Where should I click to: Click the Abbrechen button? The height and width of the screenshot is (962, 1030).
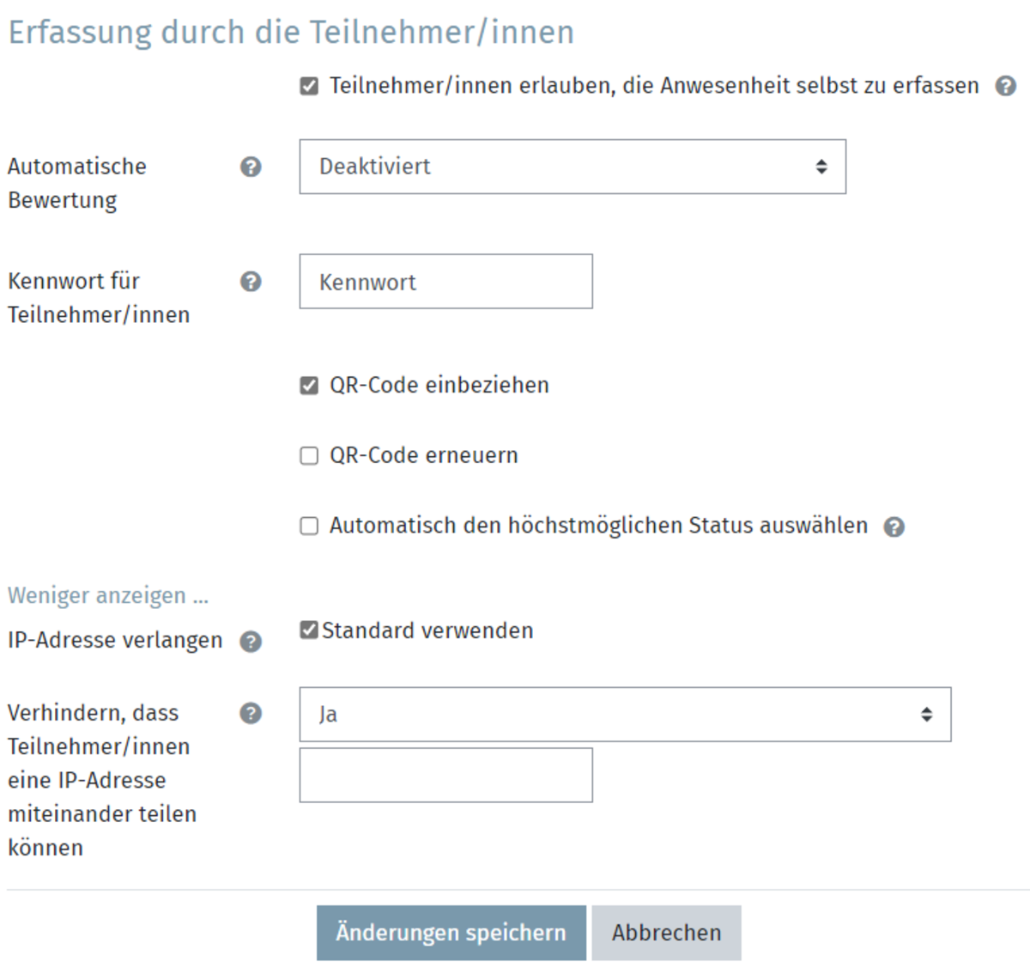666,933
